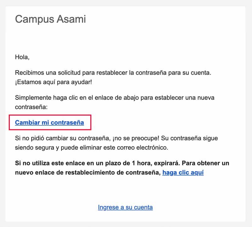Follow the "Ingrese a su cuenta" link
This screenshot has height=227, width=252.
[x=125, y=207]
